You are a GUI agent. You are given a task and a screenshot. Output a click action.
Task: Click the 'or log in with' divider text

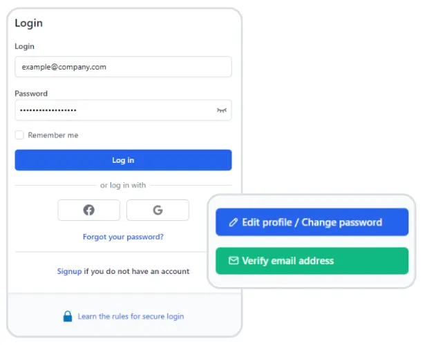[x=123, y=185]
